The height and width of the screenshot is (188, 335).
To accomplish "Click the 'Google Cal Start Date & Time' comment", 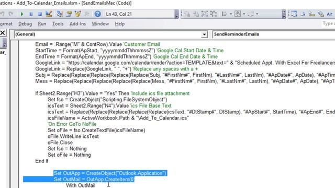I will pyautogui.click(x=190, y=51).
